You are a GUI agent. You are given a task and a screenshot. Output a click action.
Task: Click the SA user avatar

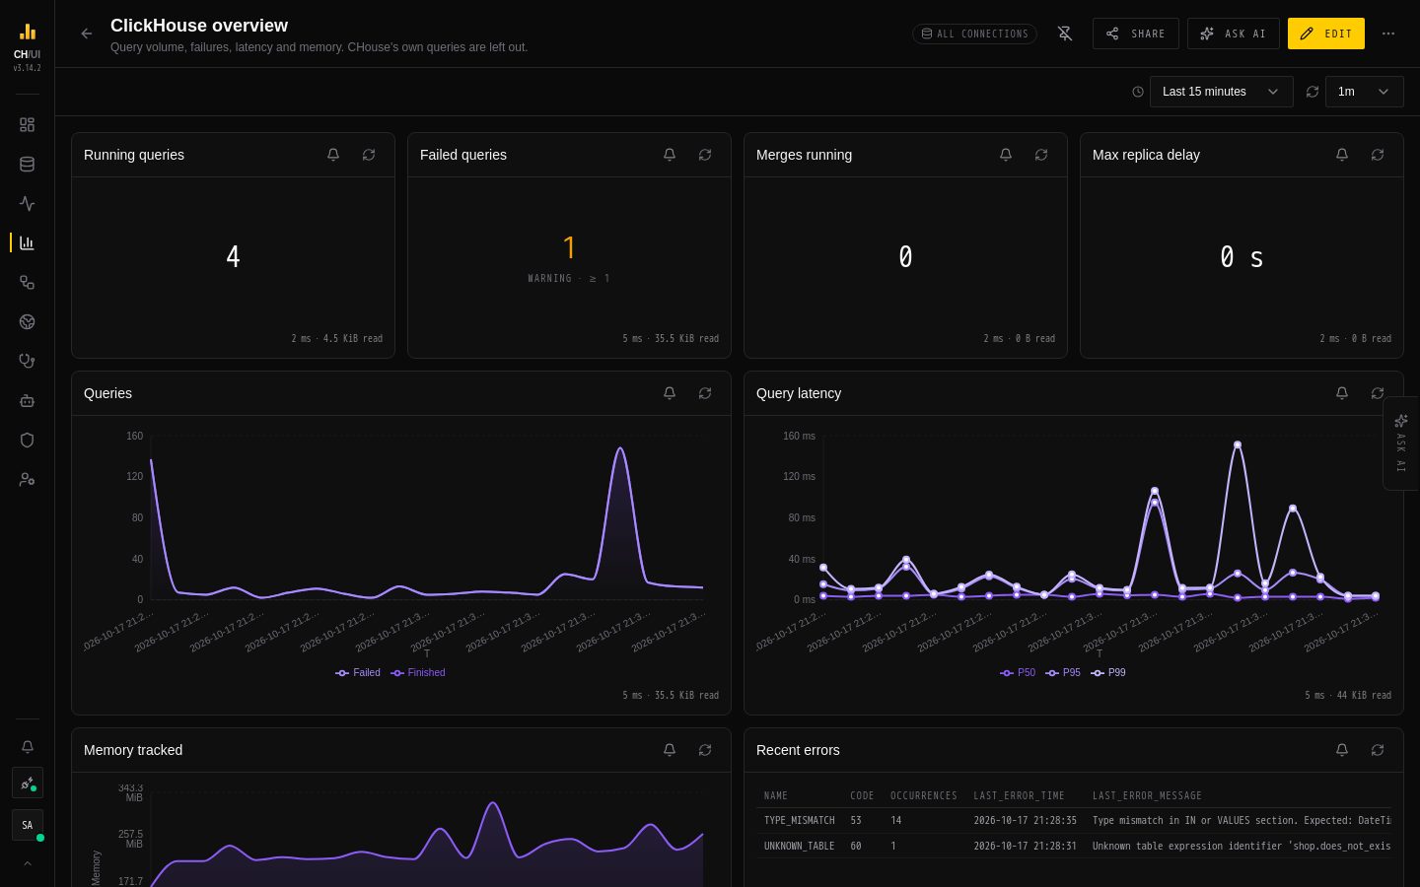coord(27,825)
